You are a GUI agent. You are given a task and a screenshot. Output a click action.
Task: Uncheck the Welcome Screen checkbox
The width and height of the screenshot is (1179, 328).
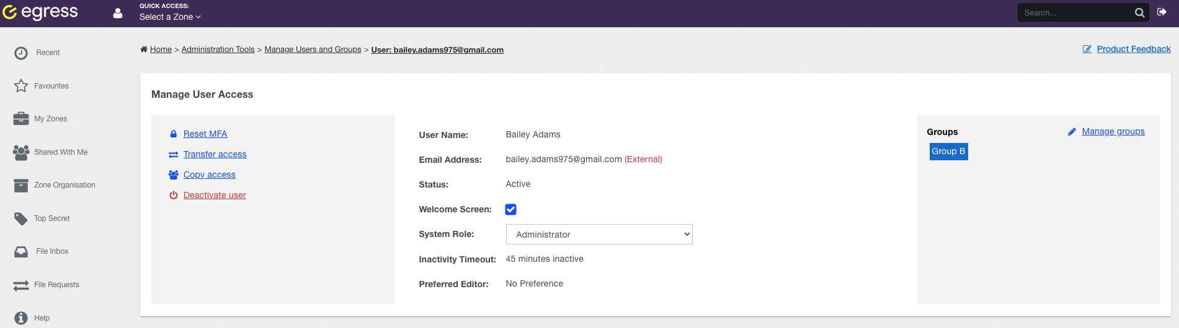[511, 210]
